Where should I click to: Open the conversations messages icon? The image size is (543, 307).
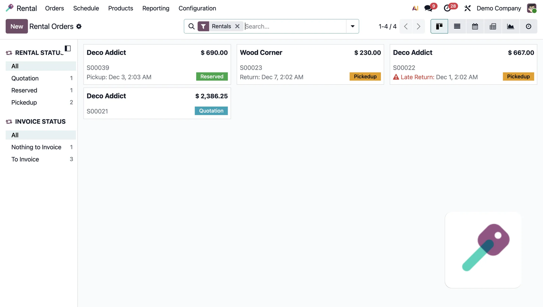pos(428,8)
